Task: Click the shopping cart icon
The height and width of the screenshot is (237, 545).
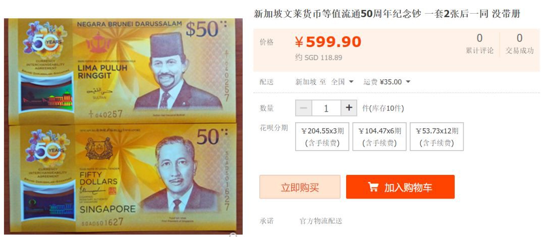Action: click(x=373, y=187)
